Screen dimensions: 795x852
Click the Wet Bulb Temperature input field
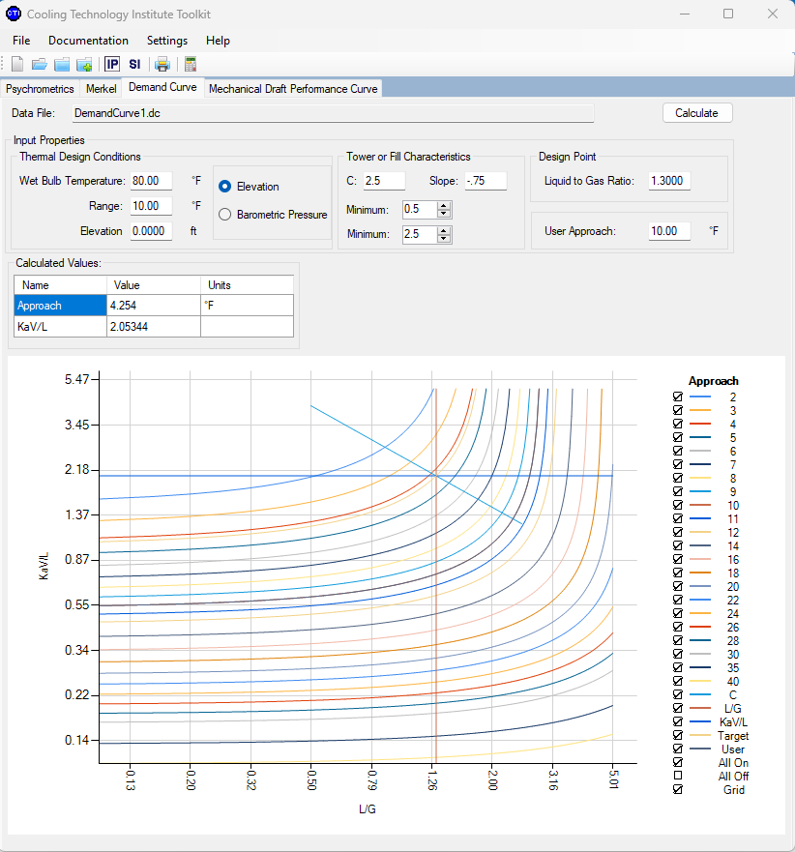coord(151,181)
